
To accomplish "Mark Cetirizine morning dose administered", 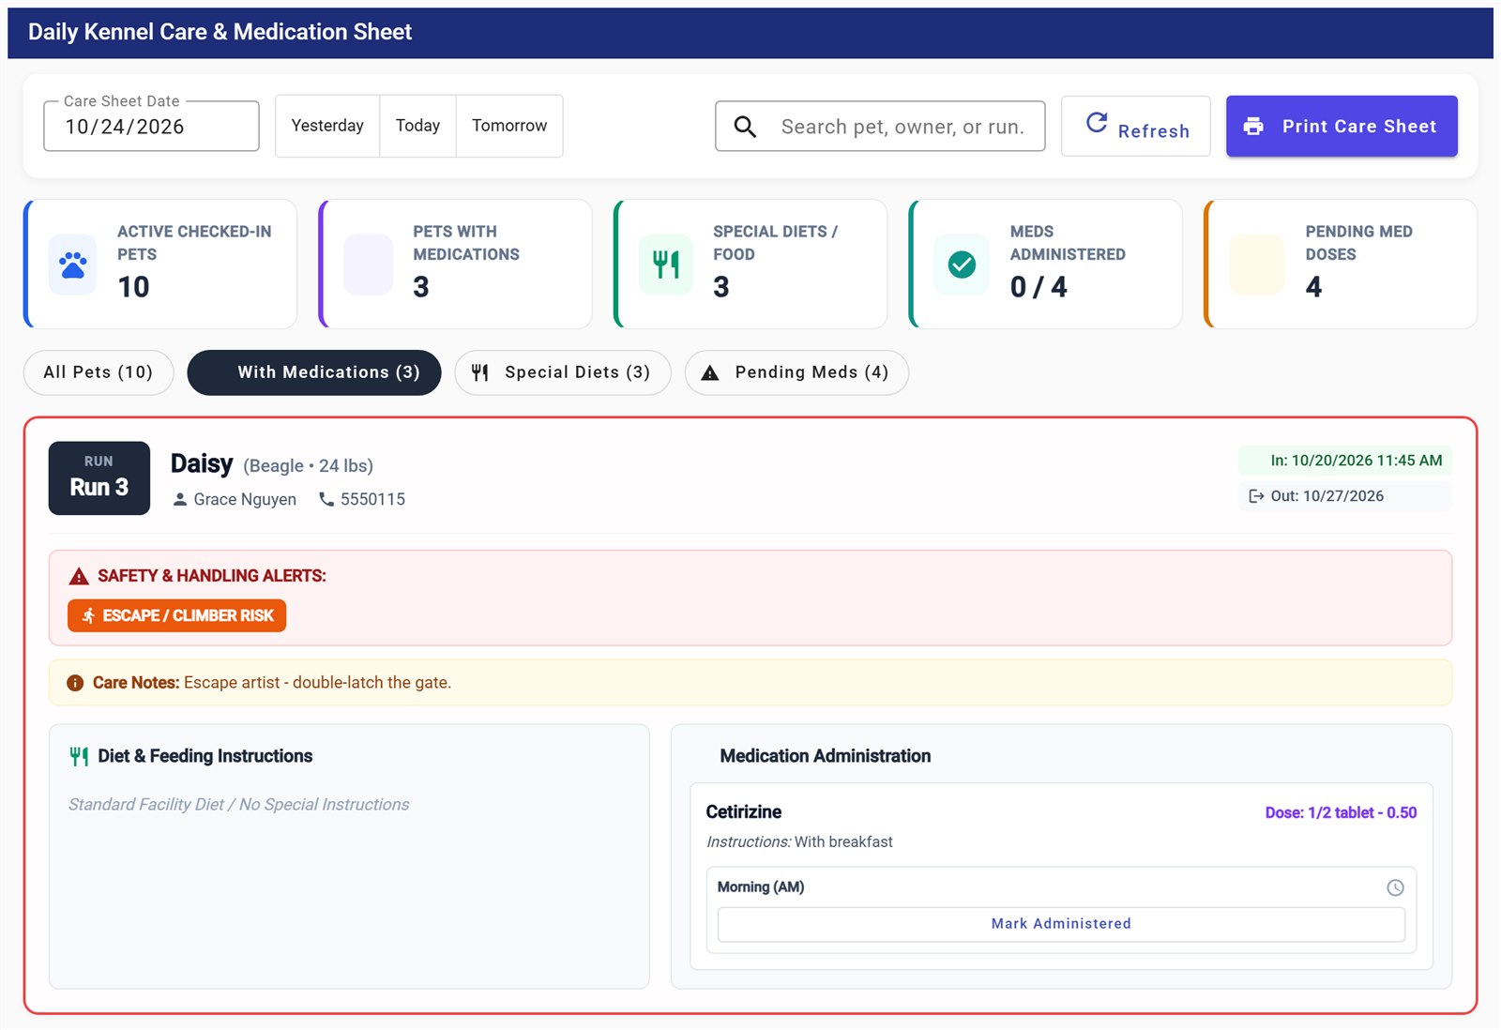I will click(1061, 924).
